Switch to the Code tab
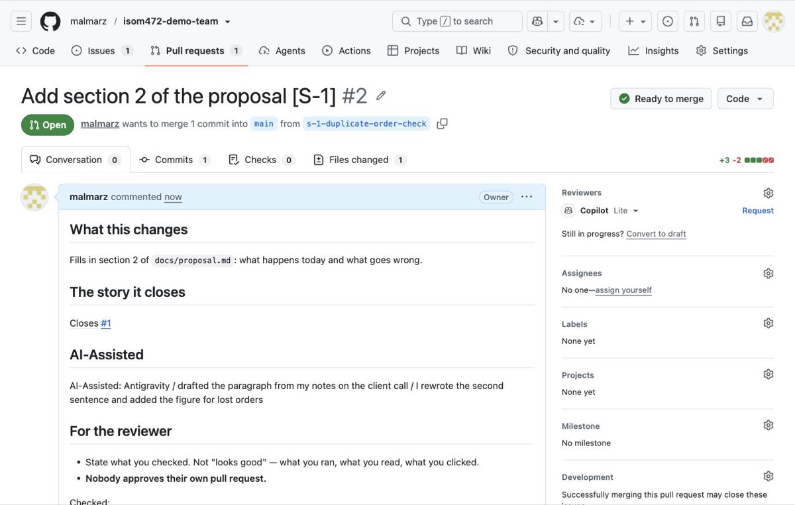Image resolution: width=795 pixels, height=505 pixels. click(35, 50)
